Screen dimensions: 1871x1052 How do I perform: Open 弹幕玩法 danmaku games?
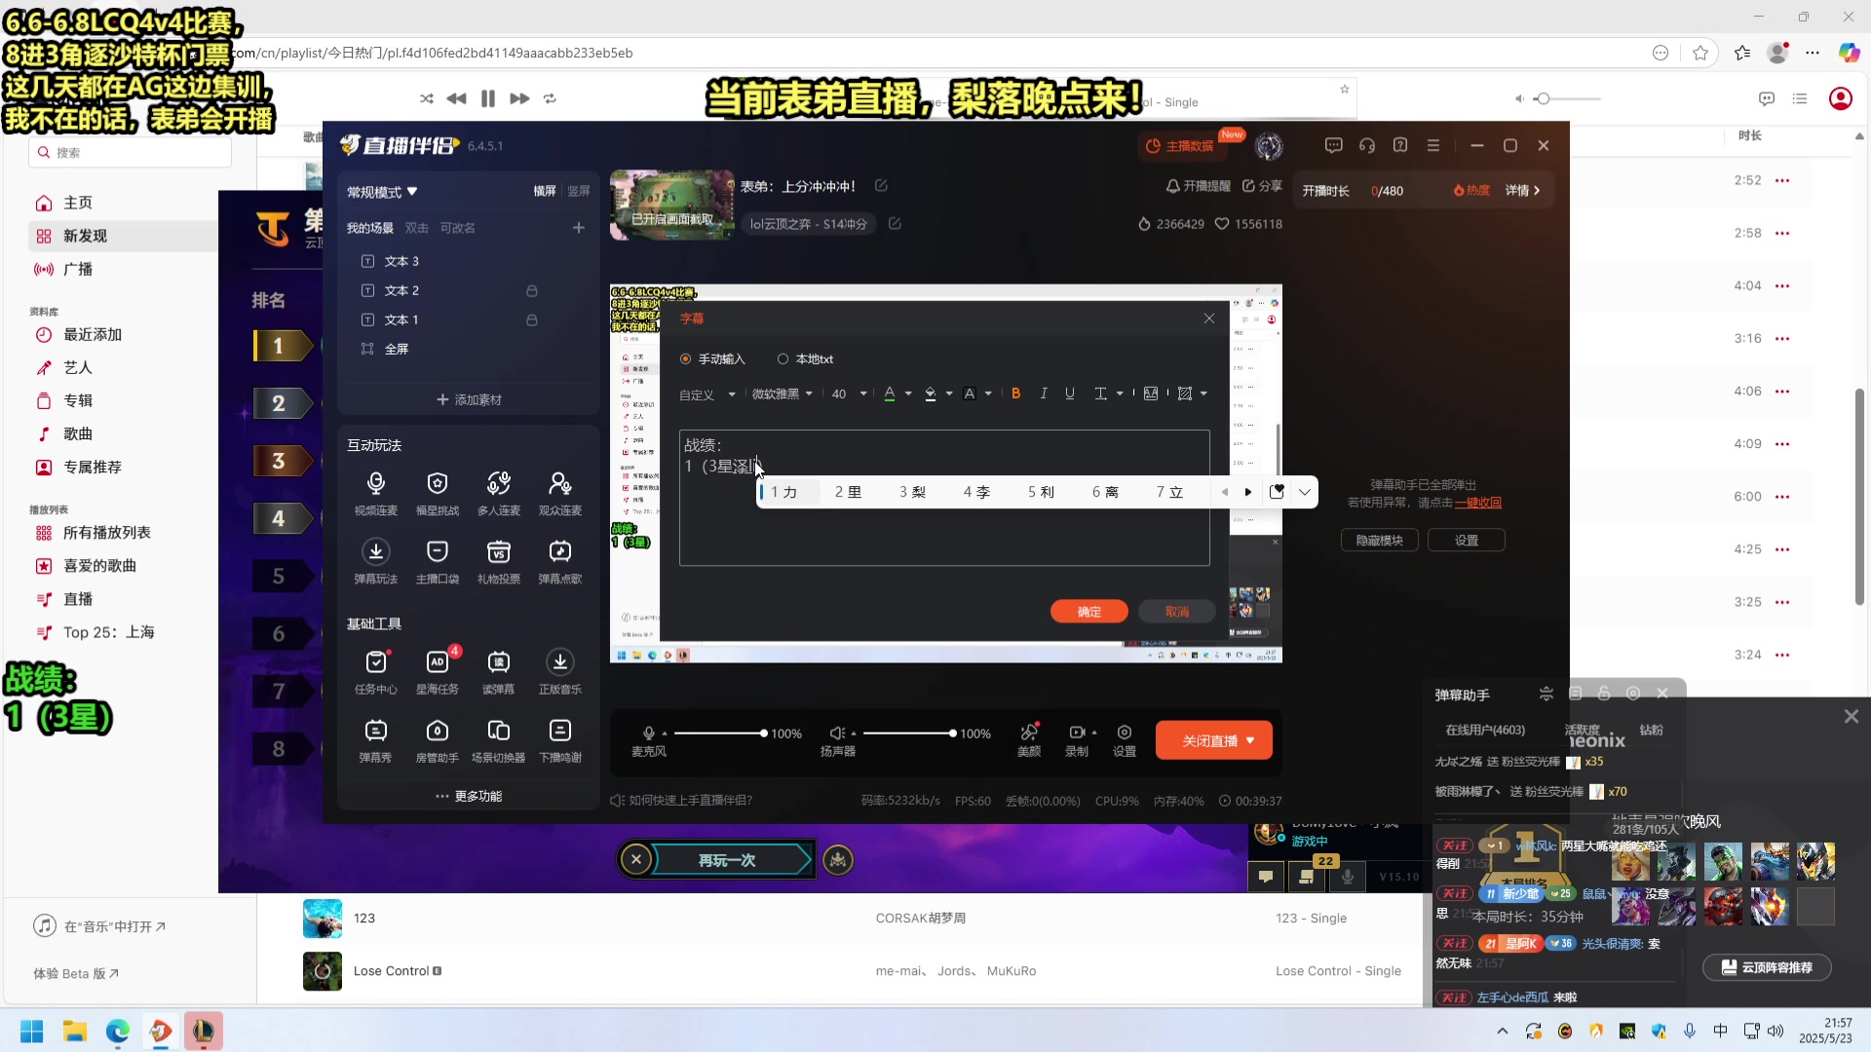click(375, 561)
